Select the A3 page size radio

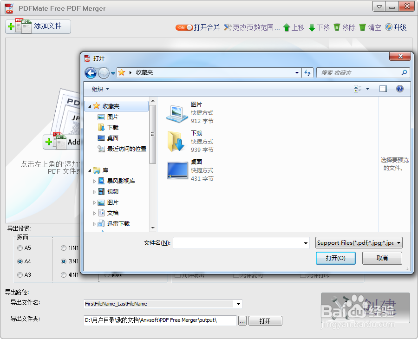tap(20, 275)
